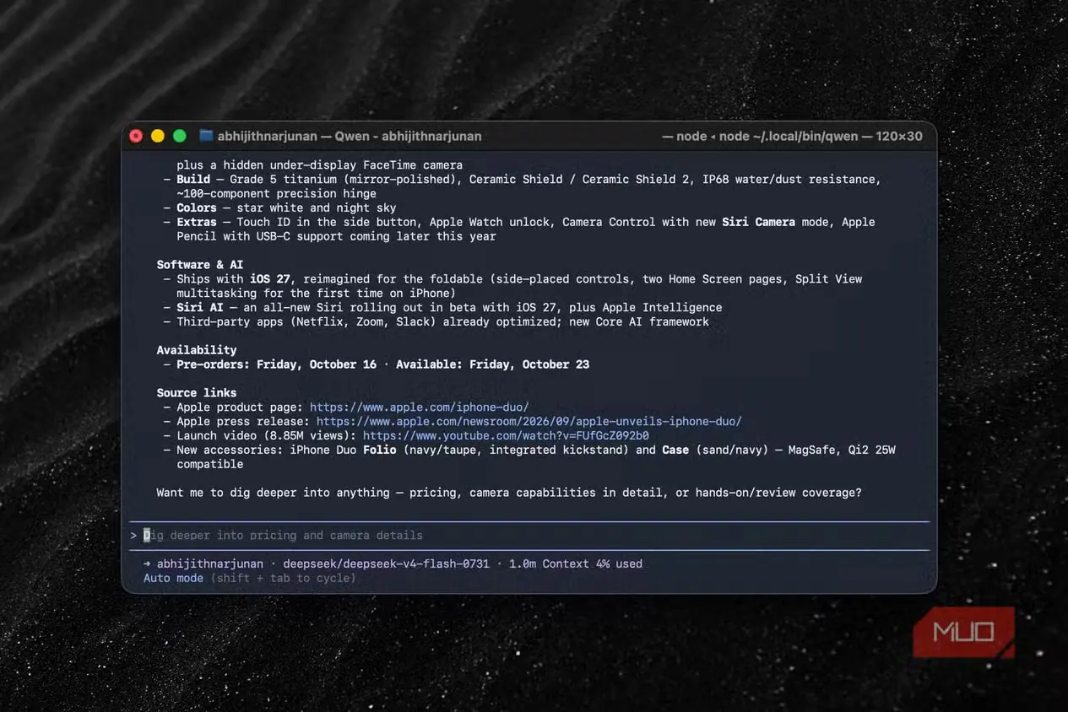Click the bold 'iOS 27' in the Ships with line
This screenshot has width=1068, height=712.
tap(270, 279)
